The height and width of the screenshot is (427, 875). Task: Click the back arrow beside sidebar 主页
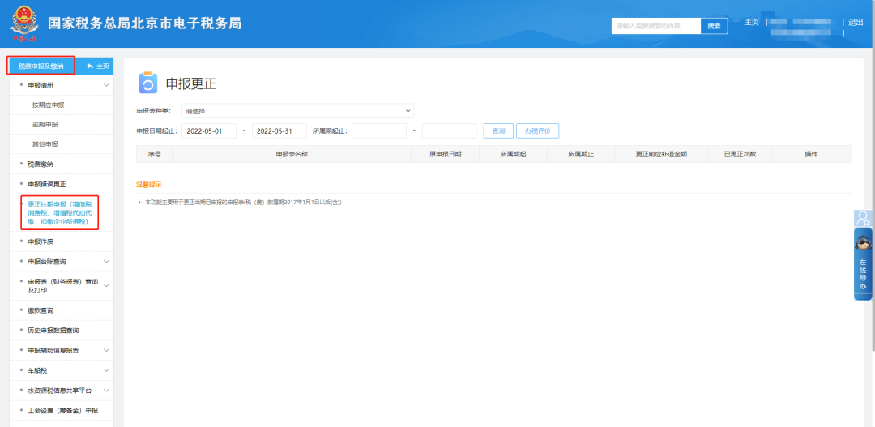[89, 66]
